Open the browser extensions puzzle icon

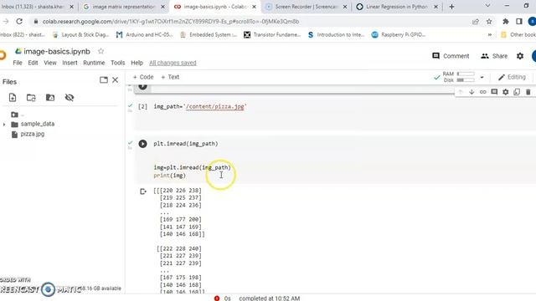coord(506,22)
